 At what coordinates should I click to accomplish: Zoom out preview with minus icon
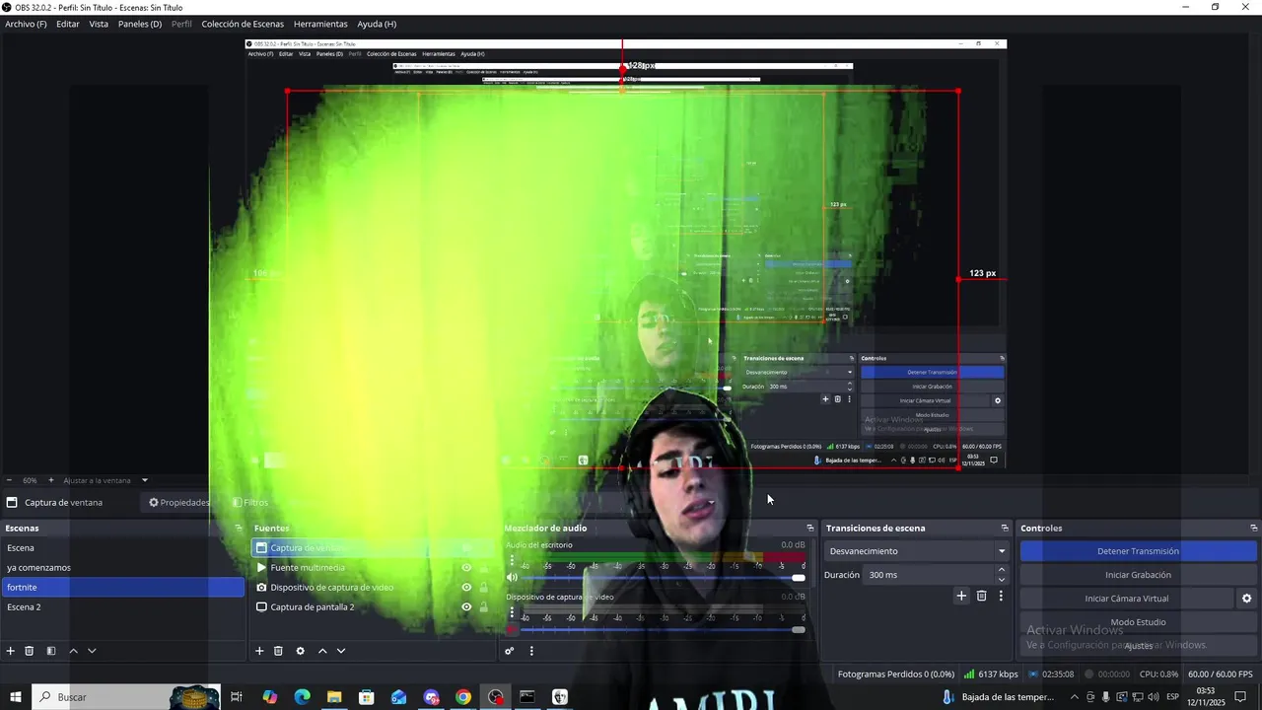coord(9,480)
